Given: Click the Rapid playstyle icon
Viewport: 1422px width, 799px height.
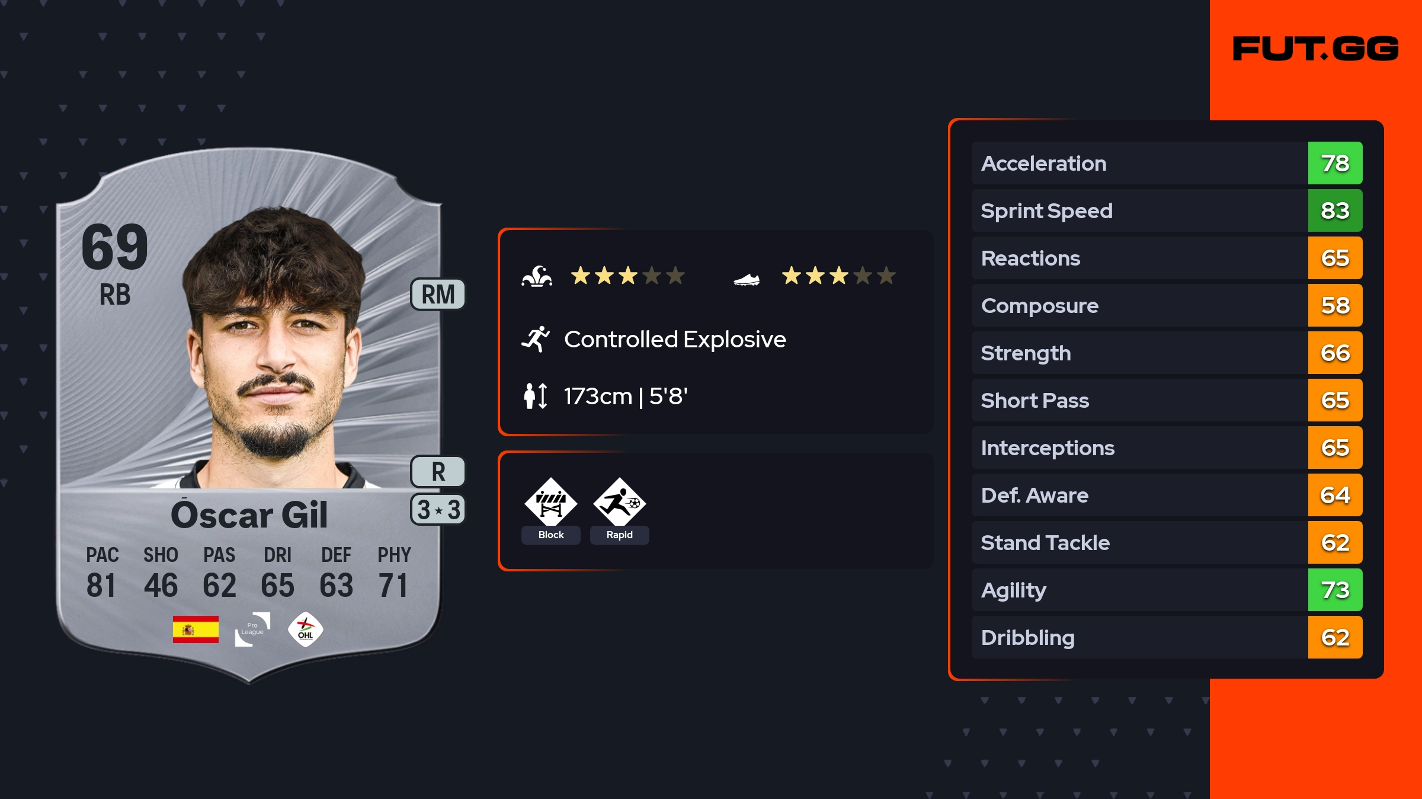Looking at the screenshot, I should tap(619, 502).
